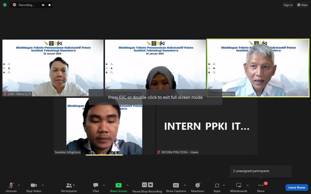The height and width of the screenshot is (194, 311).
Task: Open the Apps panel
Action: tap(217, 187)
